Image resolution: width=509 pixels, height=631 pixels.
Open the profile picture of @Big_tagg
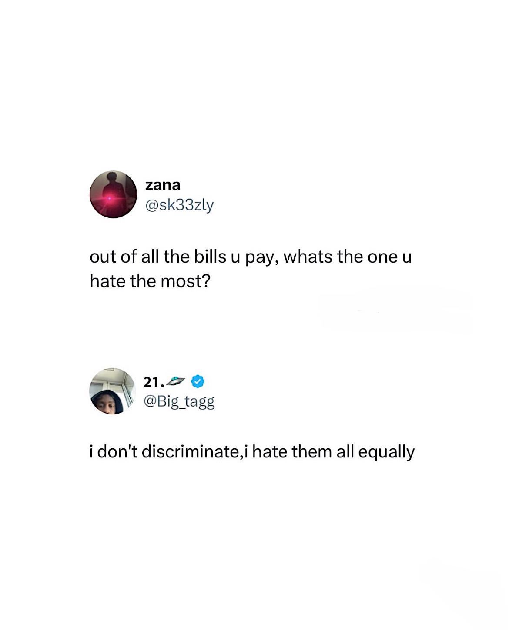coord(113,391)
